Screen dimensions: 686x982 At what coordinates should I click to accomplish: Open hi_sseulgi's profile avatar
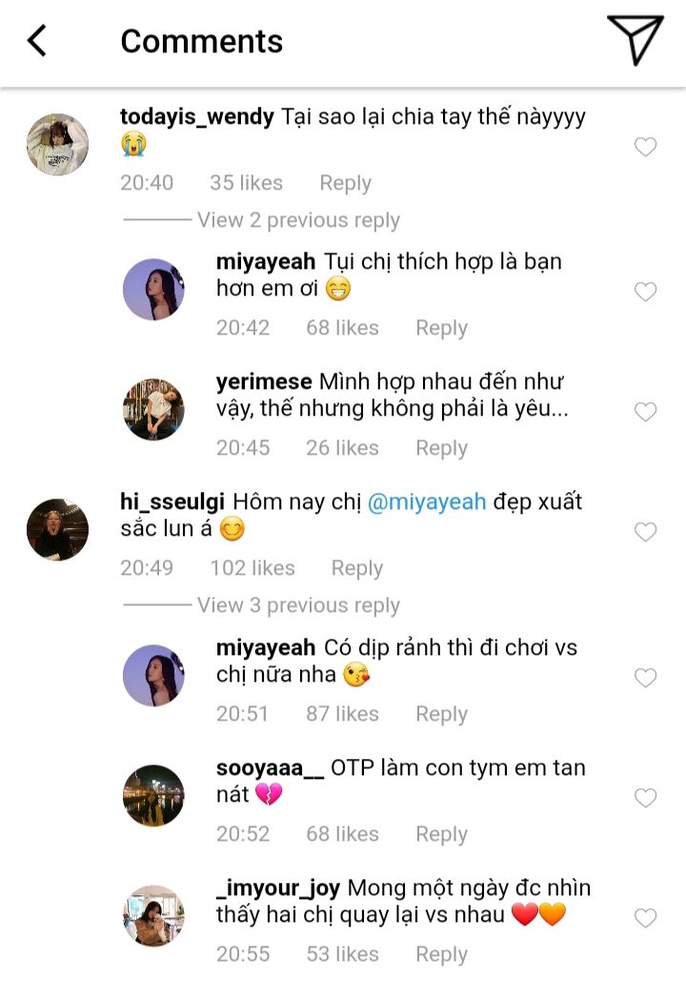(57, 529)
